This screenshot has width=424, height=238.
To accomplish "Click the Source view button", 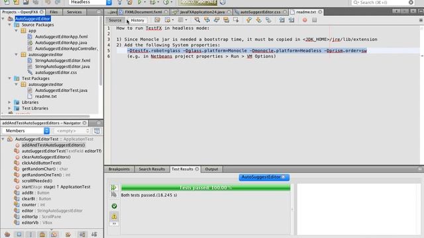I will pos(115,20).
